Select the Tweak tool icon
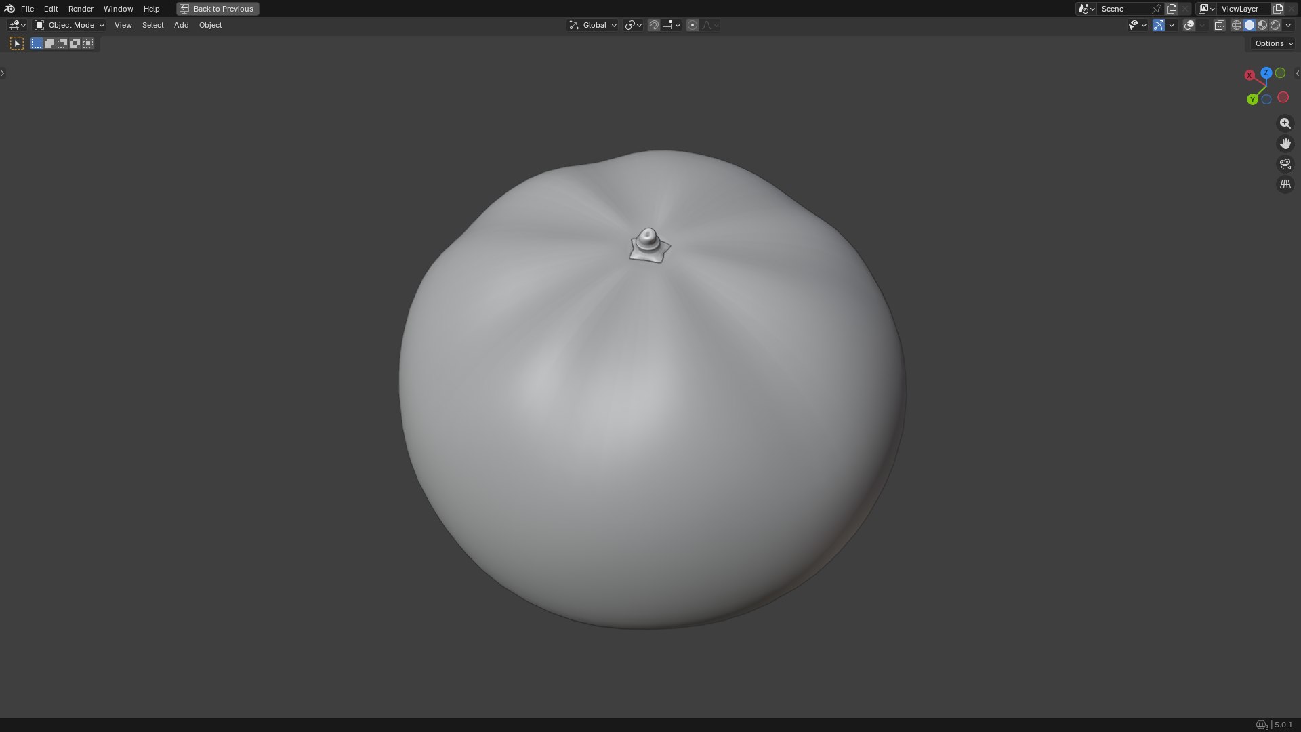This screenshot has height=732, width=1301. click(x=17, y=43)
